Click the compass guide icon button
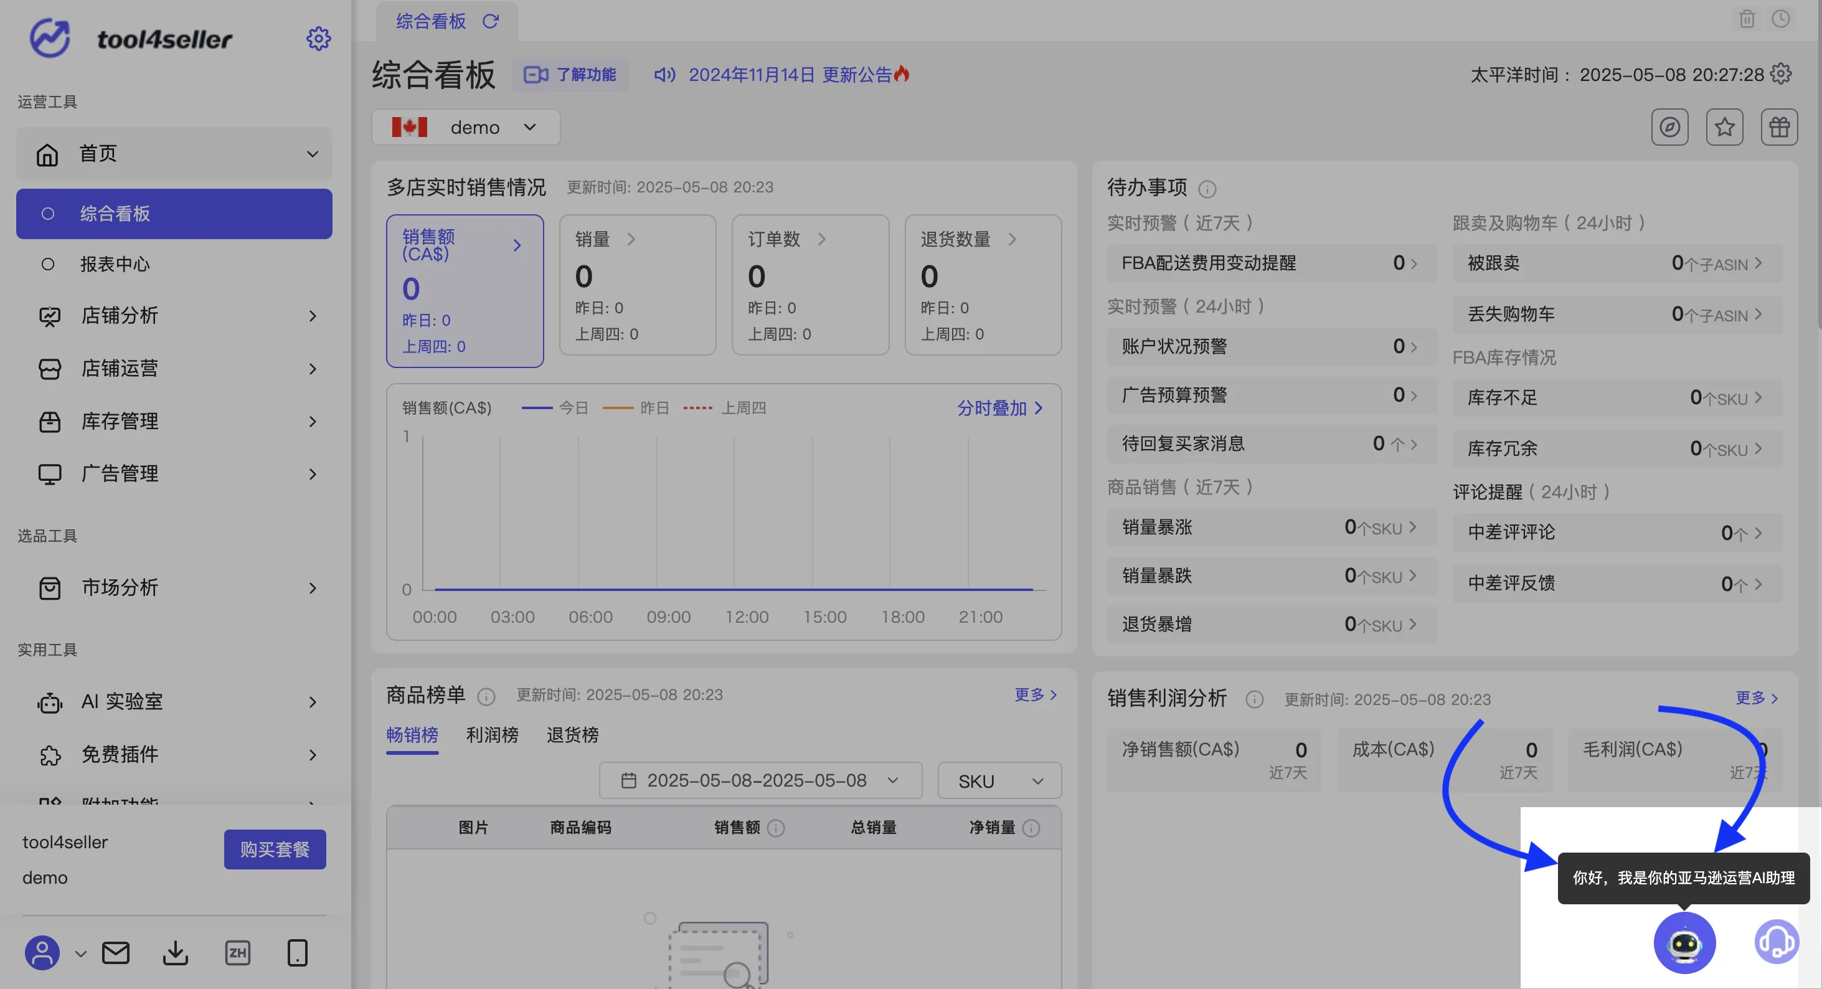Viewport: 1822px width, 989px height. (1670, 127)
